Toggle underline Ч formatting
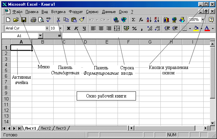 [84, 28]
